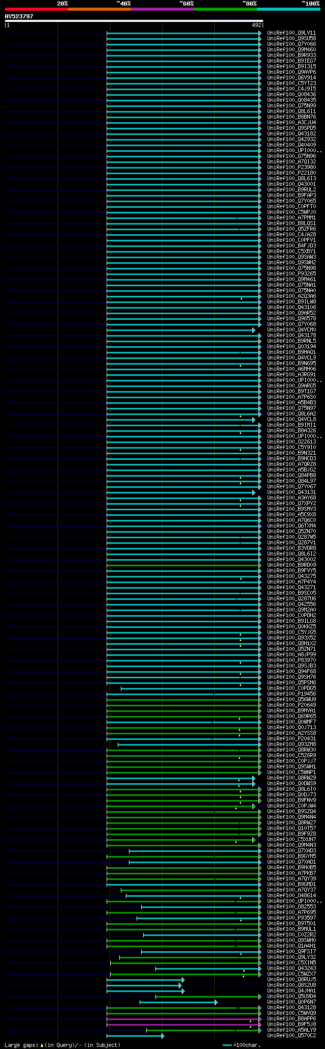
Task: Select label UniRef100_Q43182
Action: pos(291,134)
